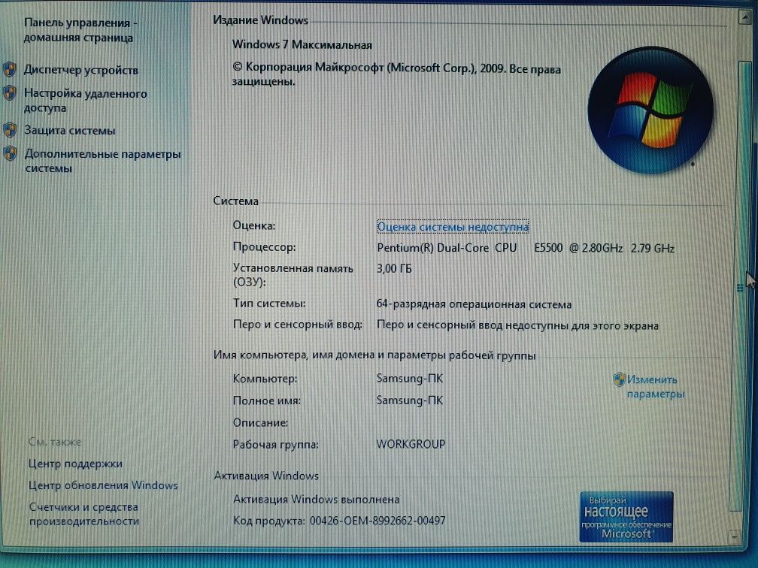Click shield icon next to Изменить параметры
The width and height of the screenshot is (758, 568).
(x=620, y=379)
